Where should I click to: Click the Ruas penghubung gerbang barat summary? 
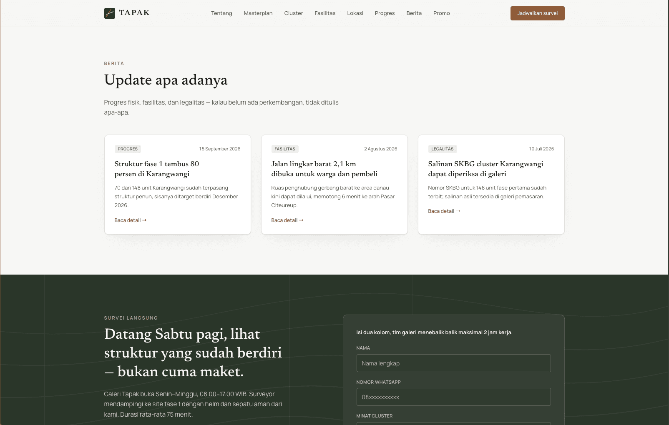point(333,197)
